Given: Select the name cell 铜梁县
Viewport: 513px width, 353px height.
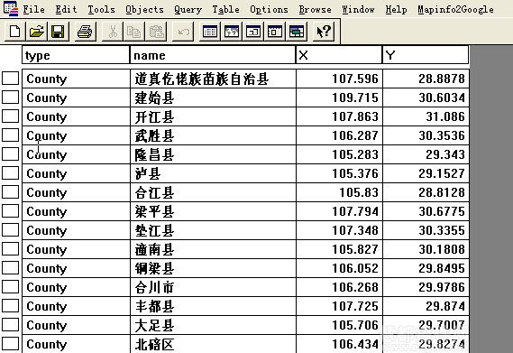Looking at the screenshot, I should 214,269.
